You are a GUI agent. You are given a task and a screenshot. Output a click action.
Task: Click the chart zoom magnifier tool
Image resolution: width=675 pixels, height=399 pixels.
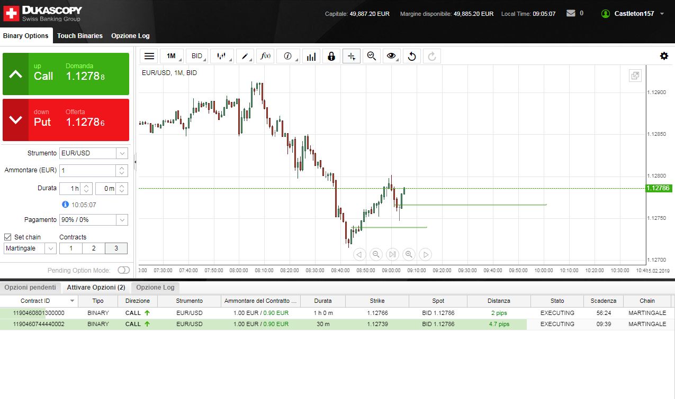click(372, 56)
